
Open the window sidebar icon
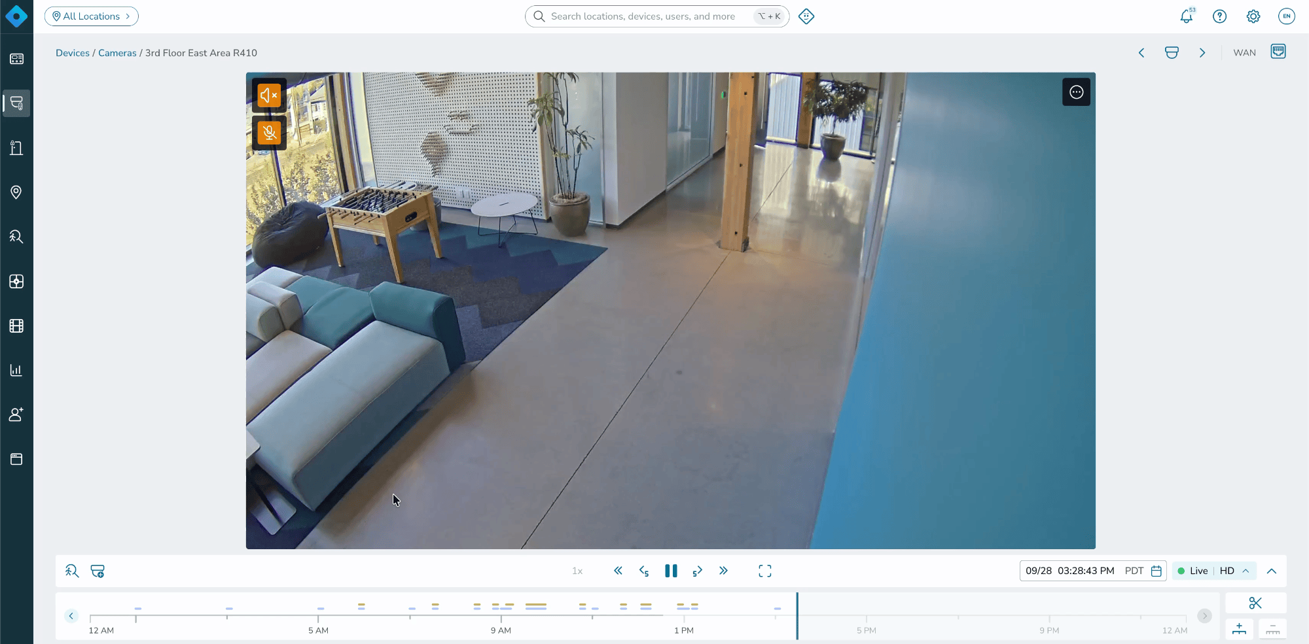pos(16,459)
